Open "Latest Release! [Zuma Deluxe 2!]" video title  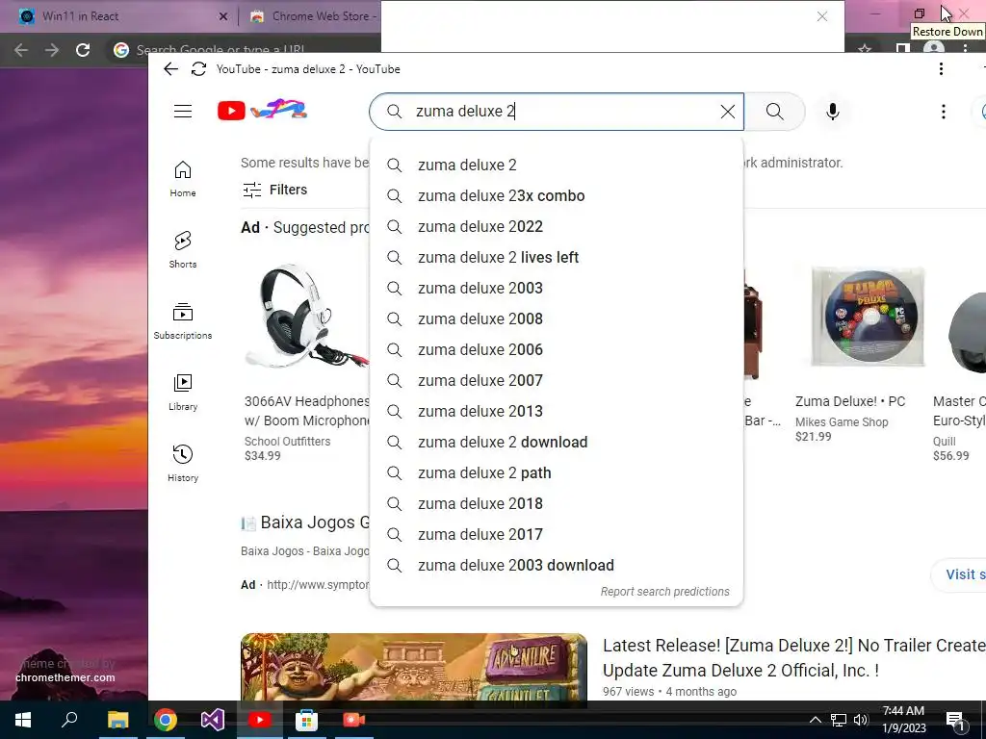coord(794,658)
